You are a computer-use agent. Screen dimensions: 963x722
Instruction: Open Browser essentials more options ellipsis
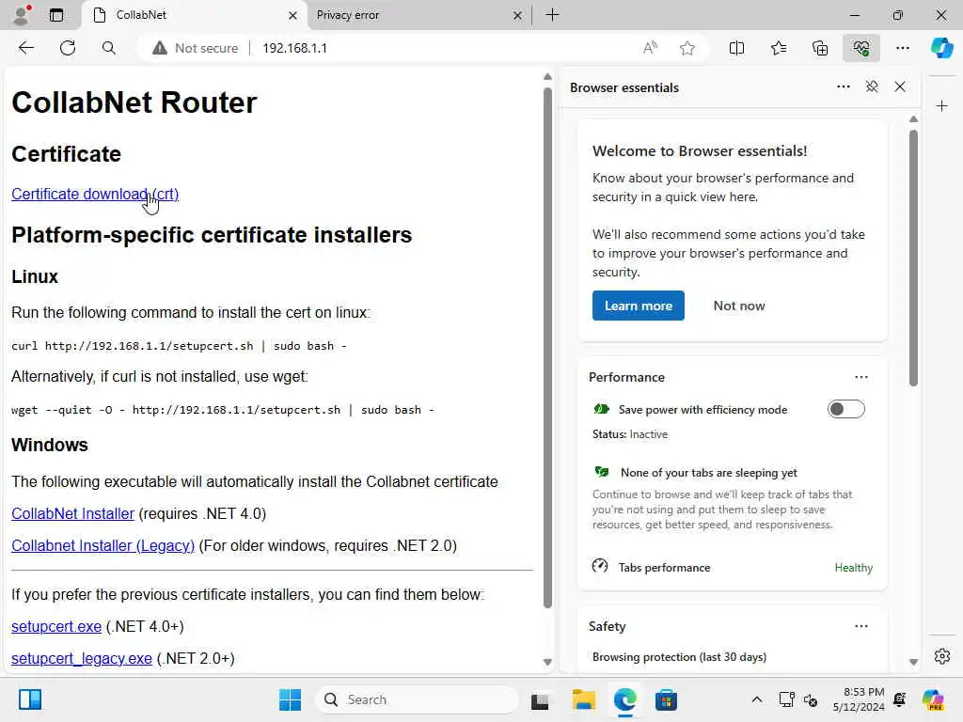click(844, 87)
